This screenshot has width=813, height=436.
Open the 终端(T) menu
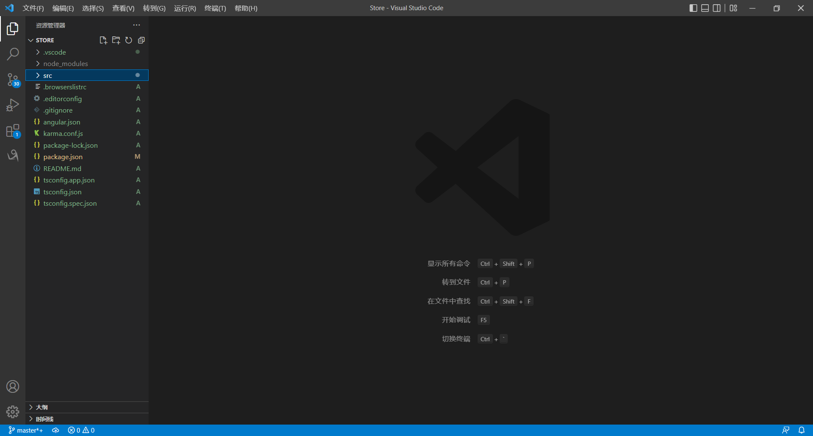[x=215, y=8]
